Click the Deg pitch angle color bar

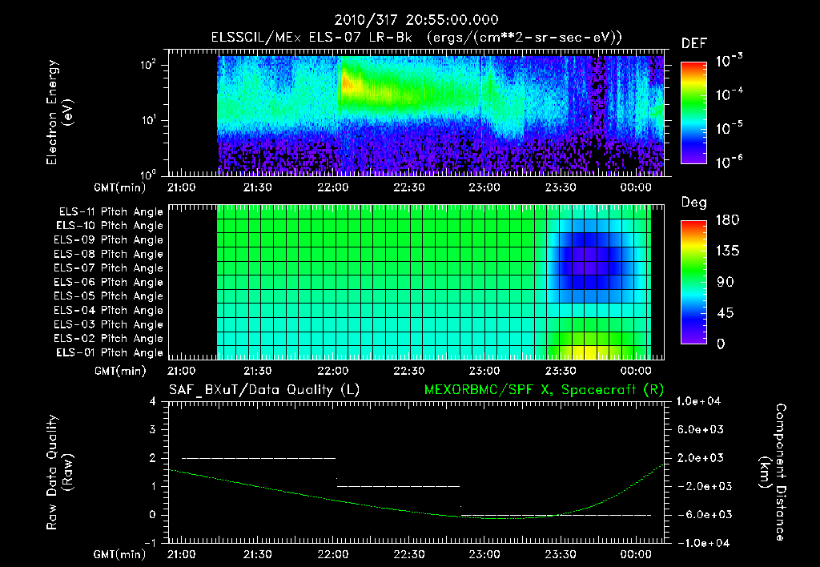tap(693, 282)
